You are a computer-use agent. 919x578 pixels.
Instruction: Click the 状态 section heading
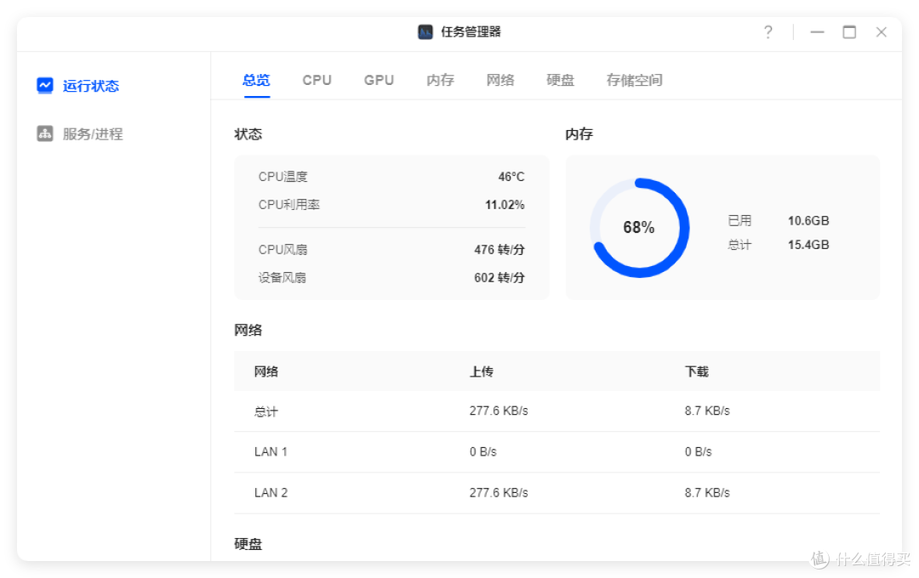point(248,134)
